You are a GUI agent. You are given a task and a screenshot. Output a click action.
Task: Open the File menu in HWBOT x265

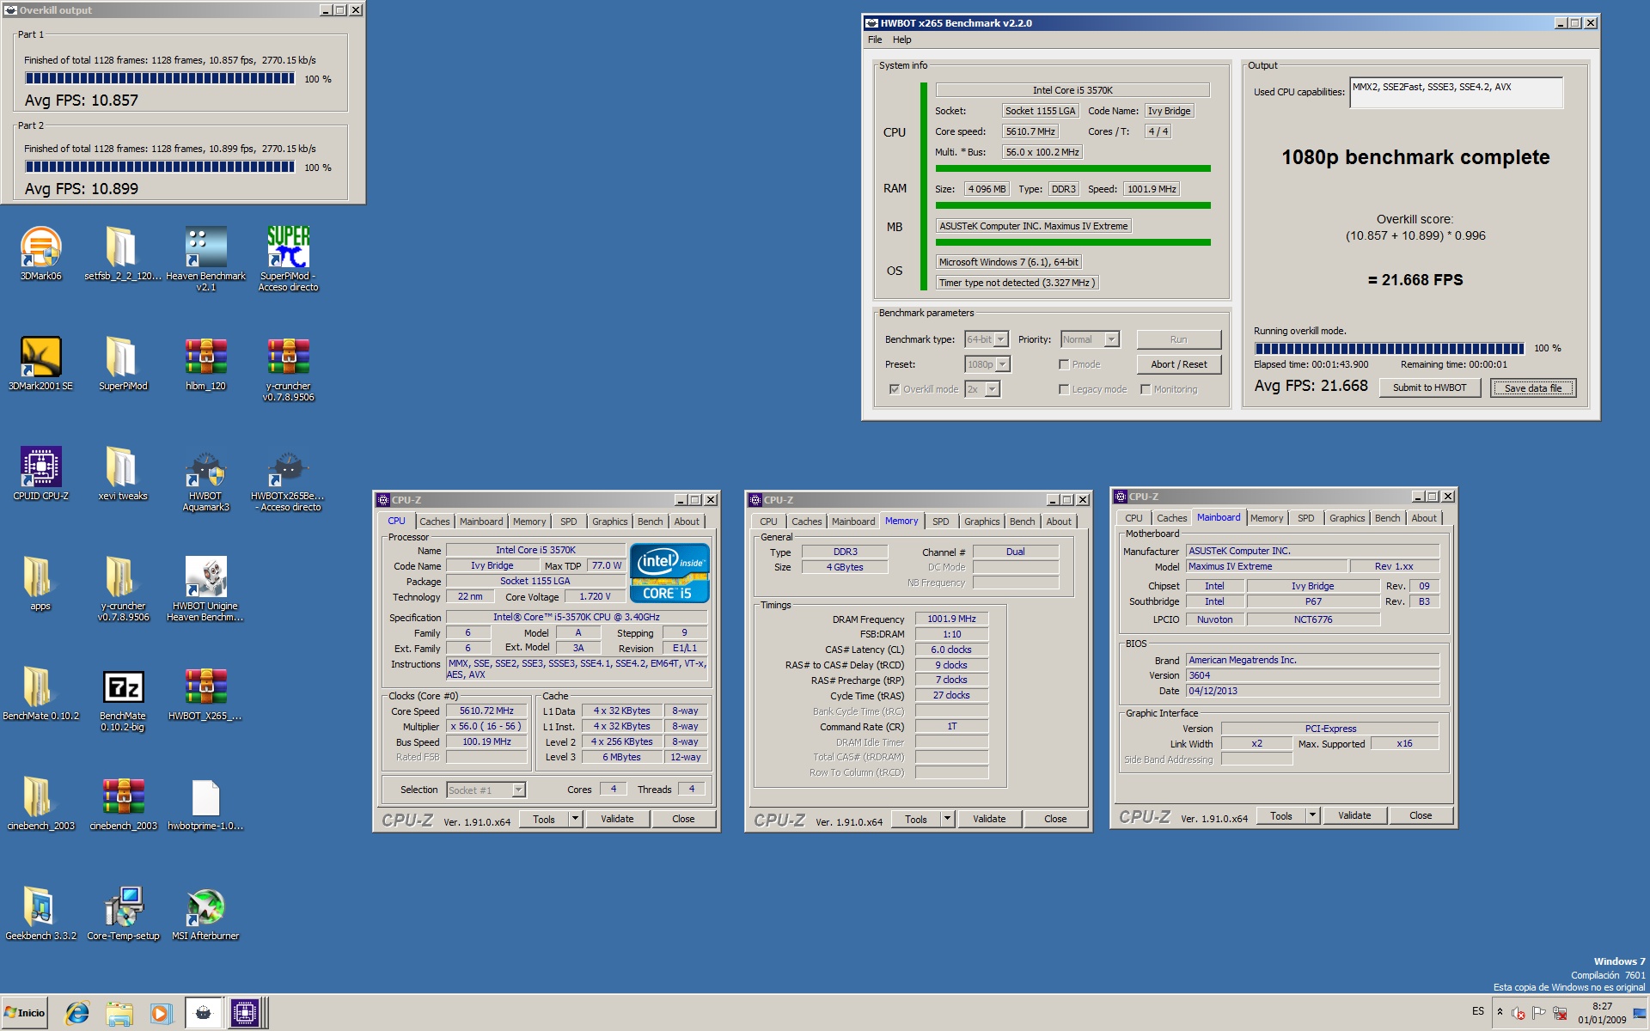[x=875, y=40]
